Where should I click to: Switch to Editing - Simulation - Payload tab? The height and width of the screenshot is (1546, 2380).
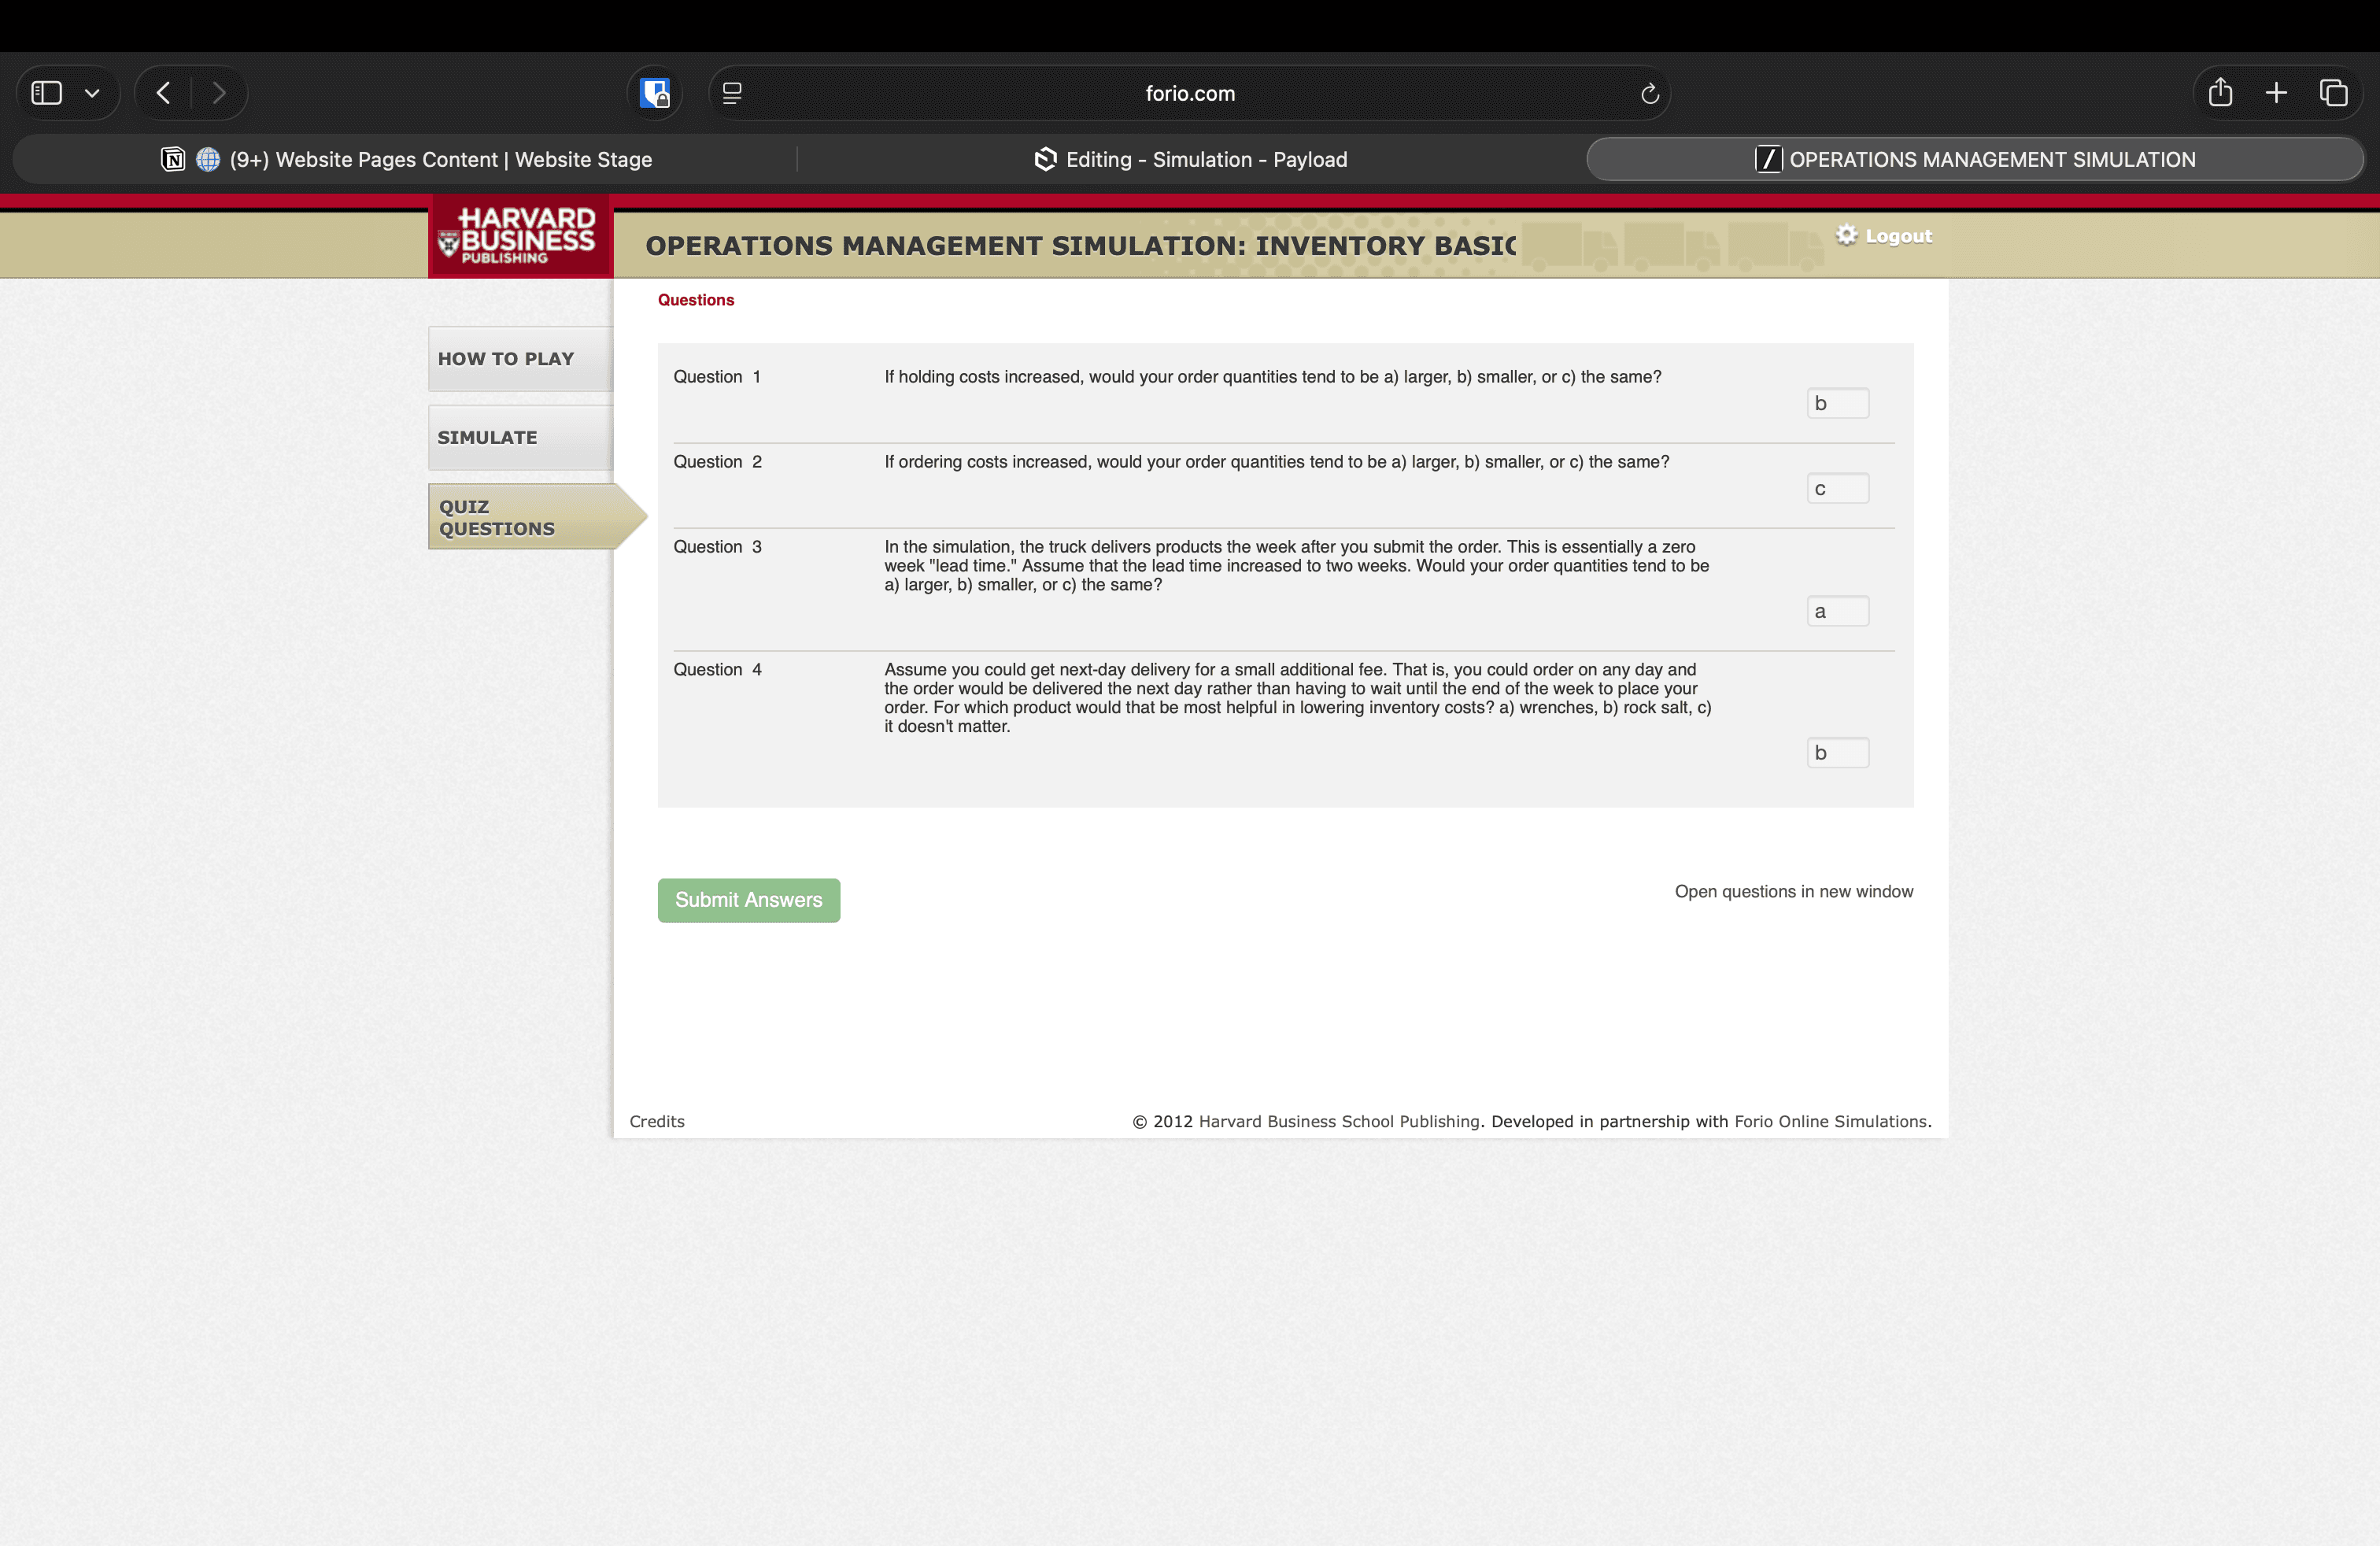click(x=1190, y=160)
